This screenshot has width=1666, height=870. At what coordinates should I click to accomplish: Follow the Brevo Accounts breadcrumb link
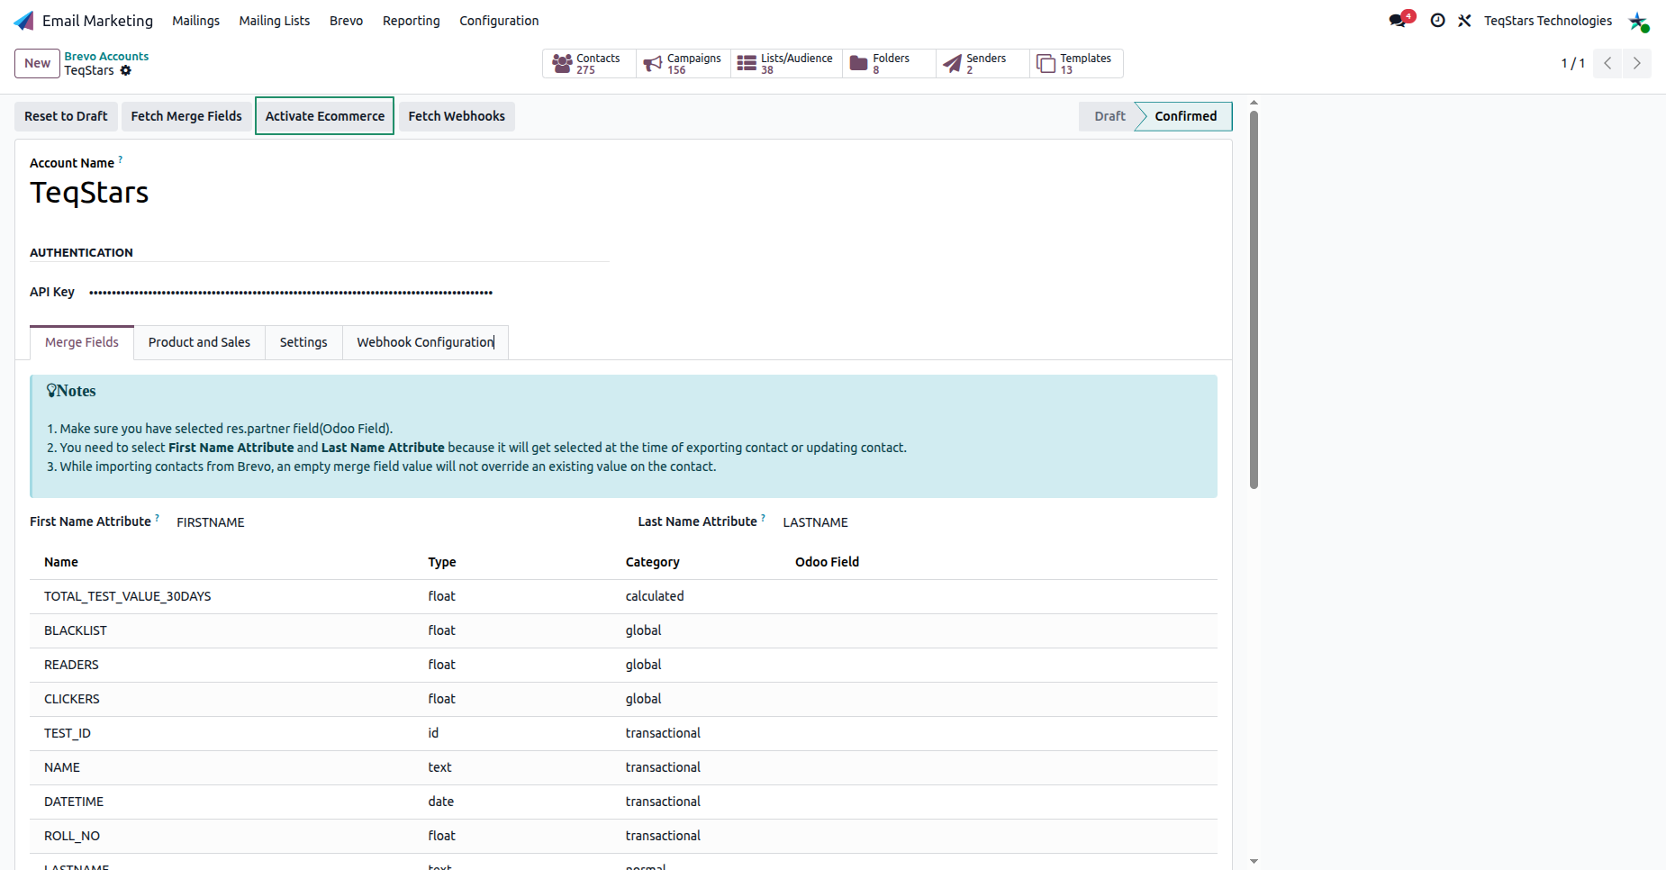click(x=106, y=56)
